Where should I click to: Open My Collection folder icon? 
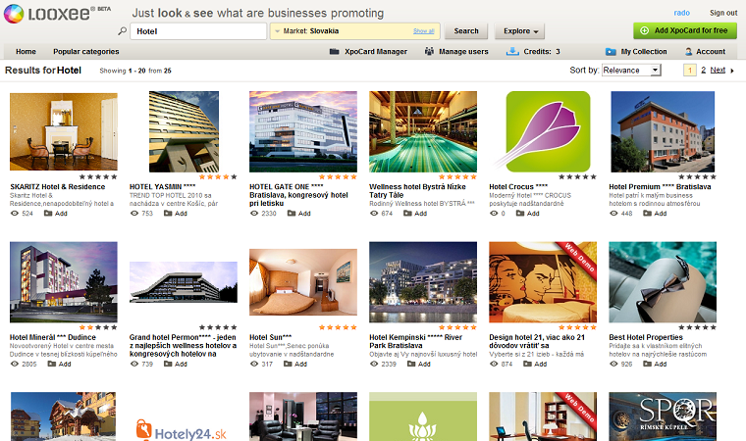pyautogui.click(x=611, y=51)
